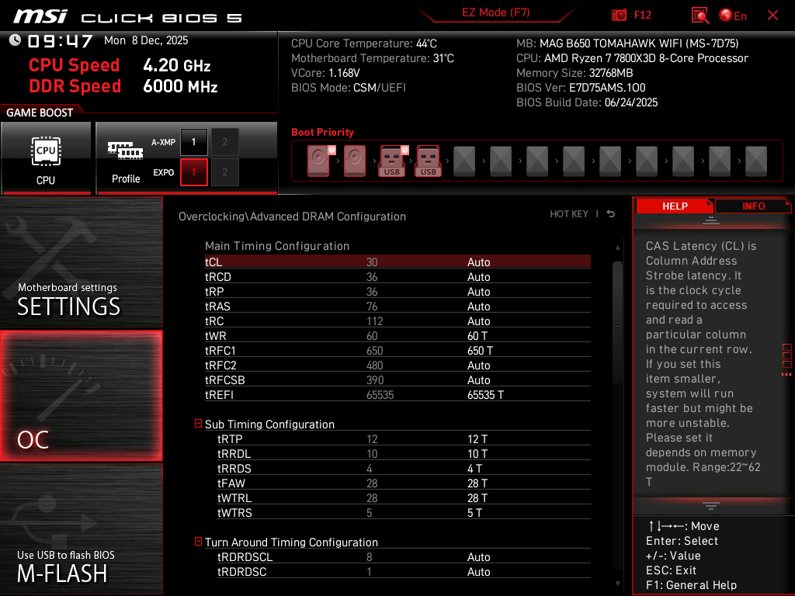
Task: Click the clock icon beside the time
Action: pyautogui.click(x=15, y=40)
